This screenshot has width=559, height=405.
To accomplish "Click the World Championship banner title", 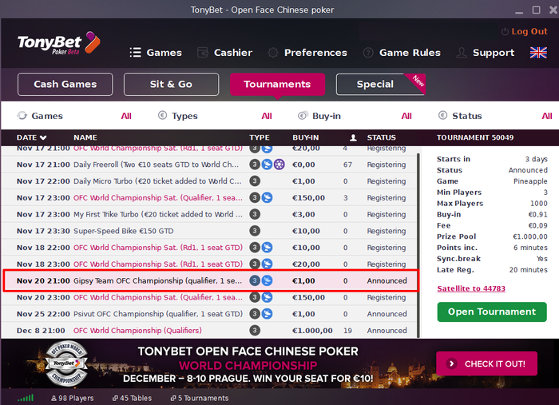I will point(248,365).
